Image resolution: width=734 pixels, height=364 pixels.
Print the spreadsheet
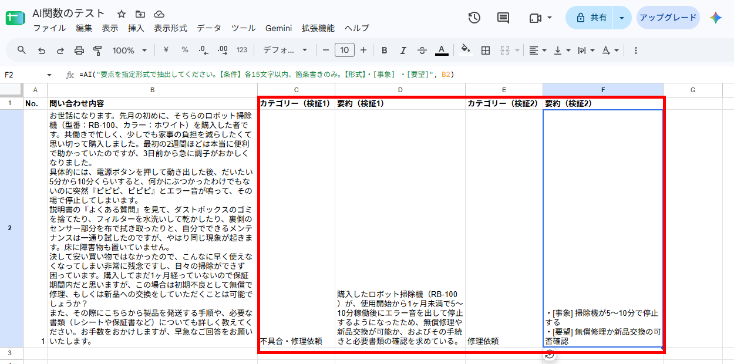click(x=79, y=50)
